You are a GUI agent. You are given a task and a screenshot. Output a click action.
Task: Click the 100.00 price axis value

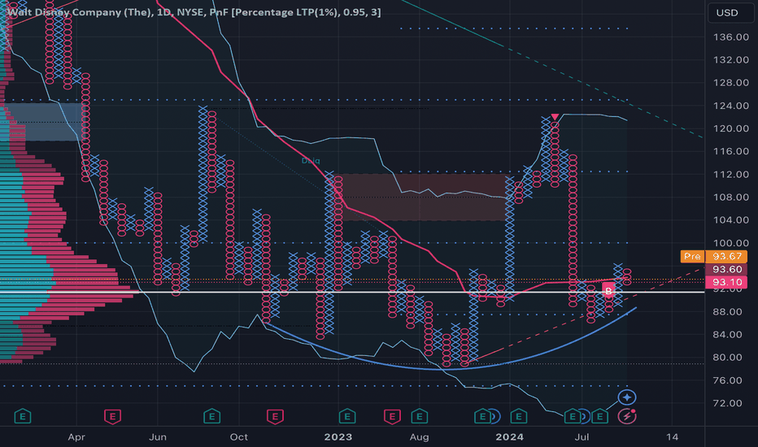point(730,243)
